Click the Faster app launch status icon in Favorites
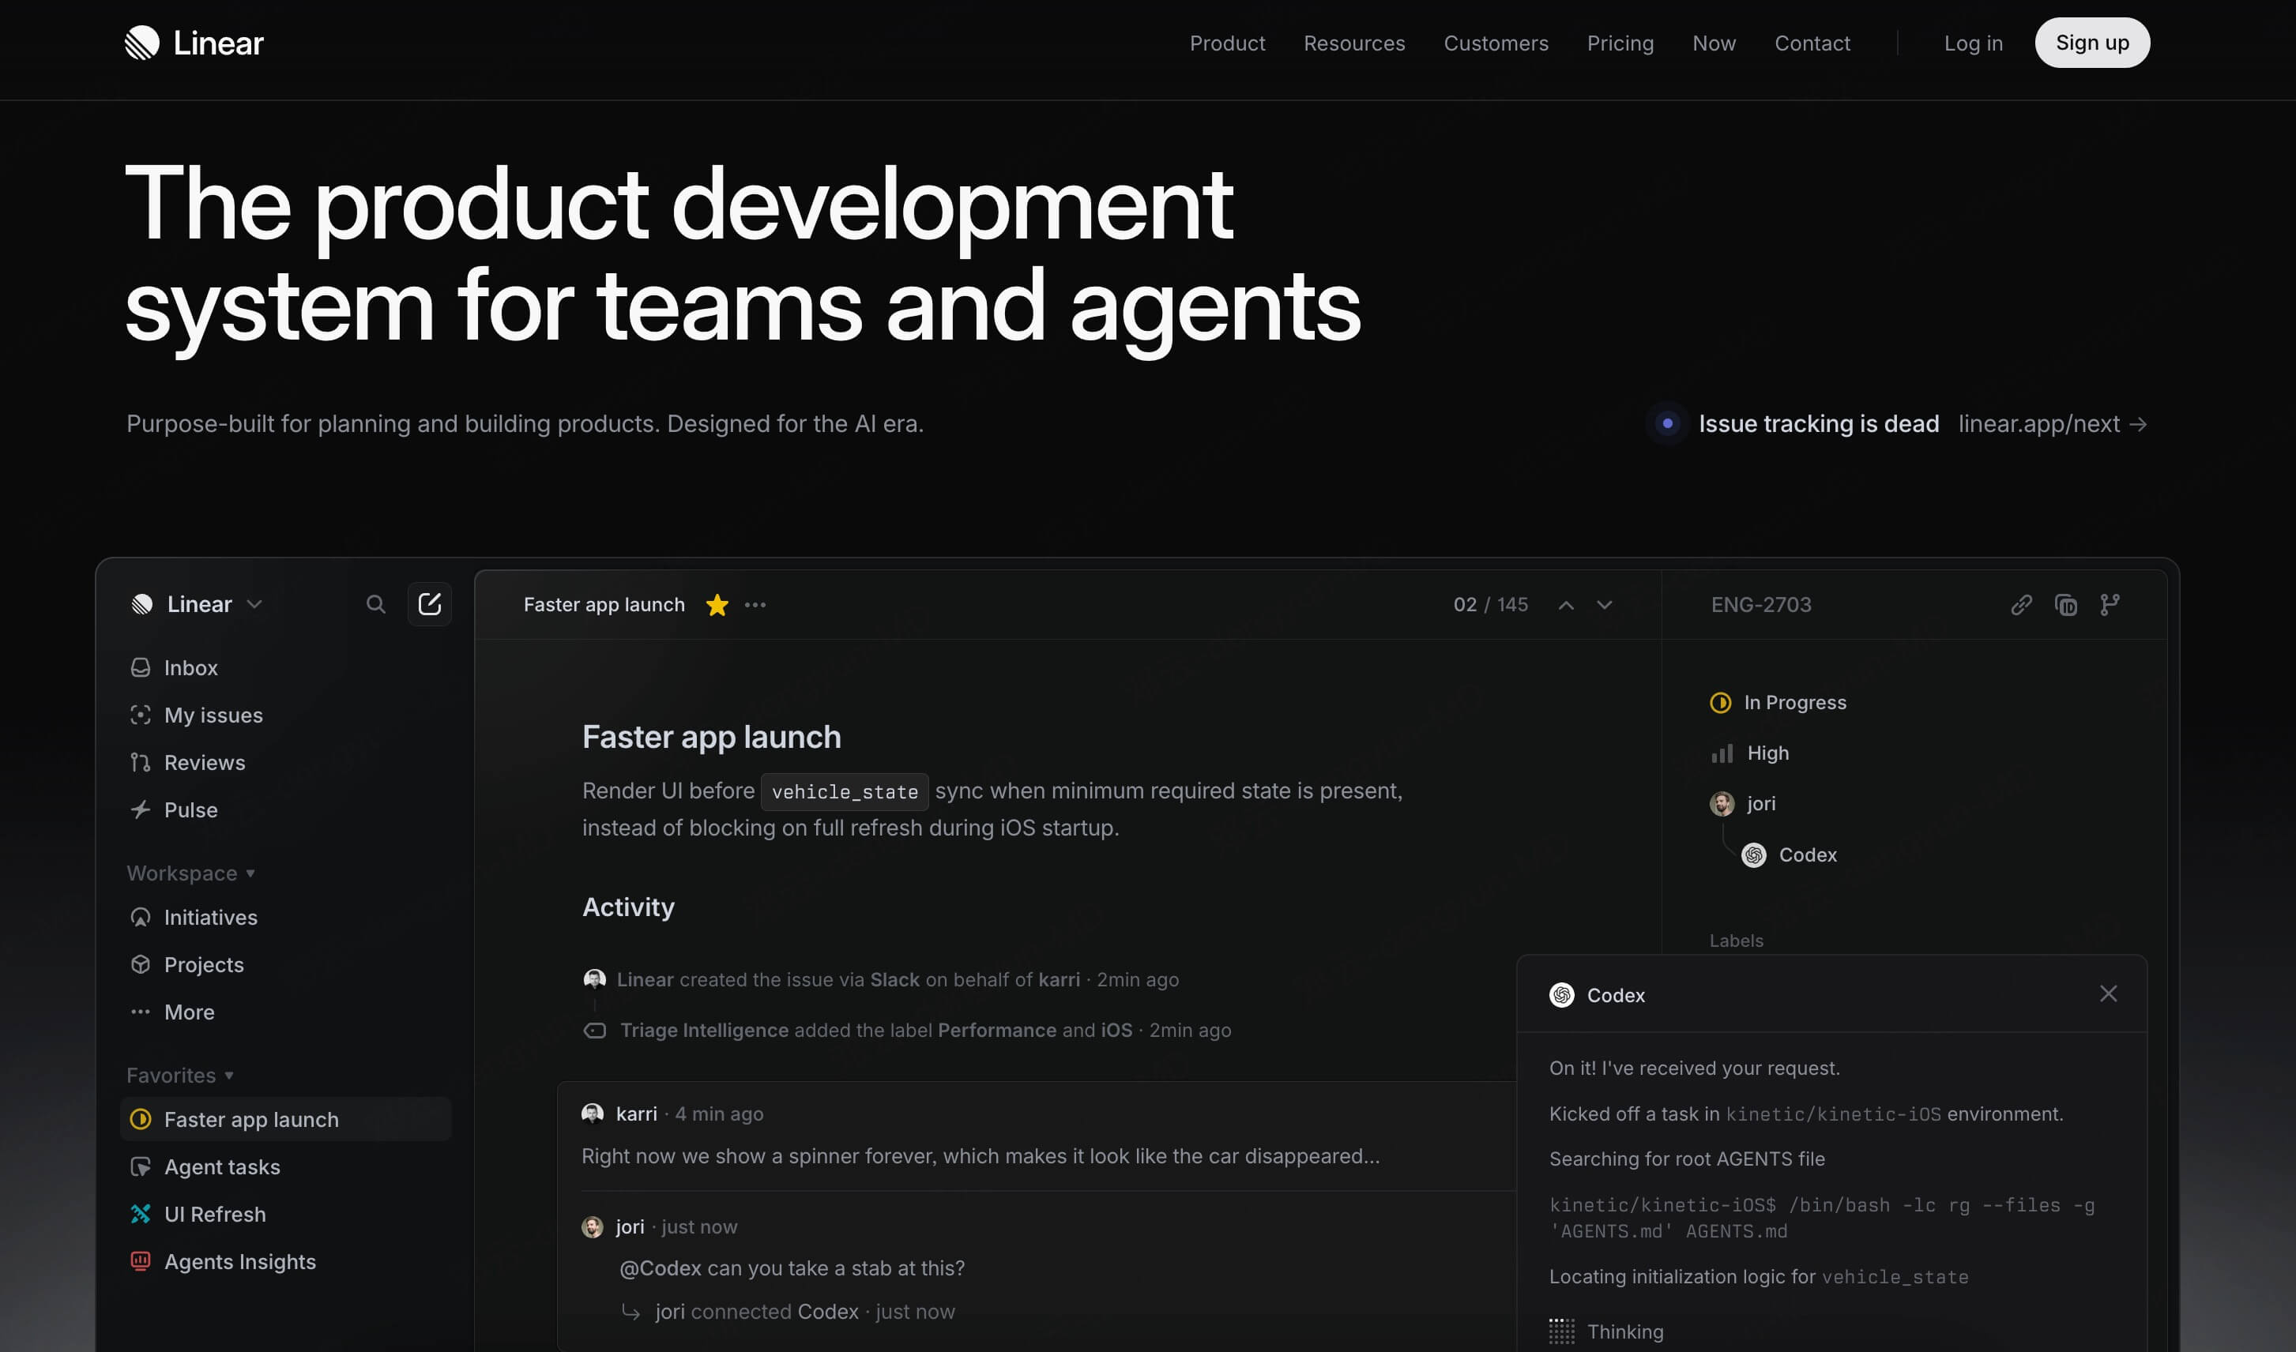The width and height of the screenshot is (2296, 1352). point(141,1120)
